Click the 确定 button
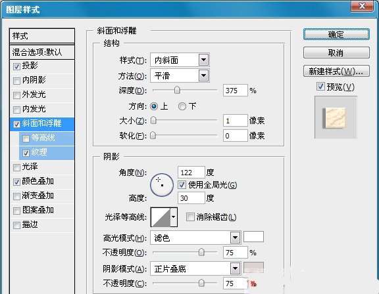 tap(336, 35)
